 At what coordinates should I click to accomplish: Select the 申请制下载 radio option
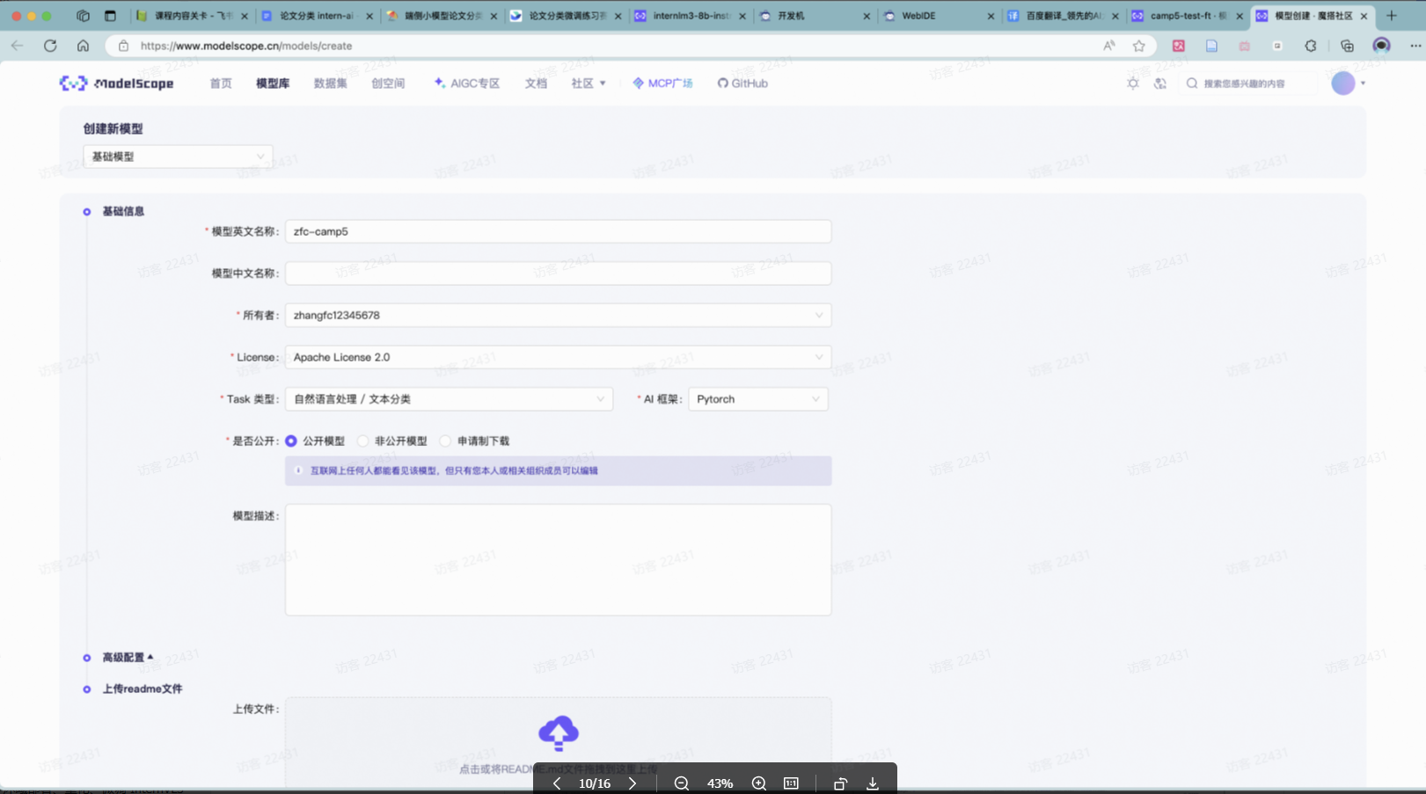pos(445,441)
